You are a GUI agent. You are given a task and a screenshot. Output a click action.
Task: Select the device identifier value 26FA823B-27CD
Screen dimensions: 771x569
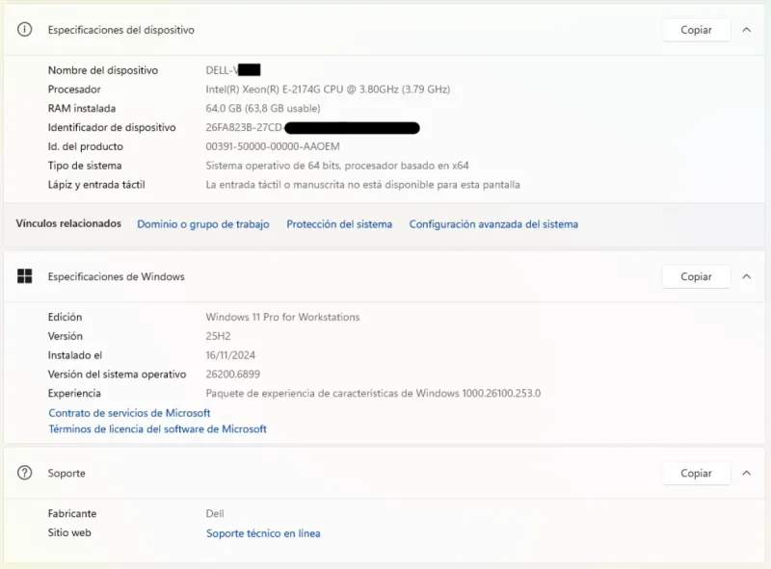point(312,128)
